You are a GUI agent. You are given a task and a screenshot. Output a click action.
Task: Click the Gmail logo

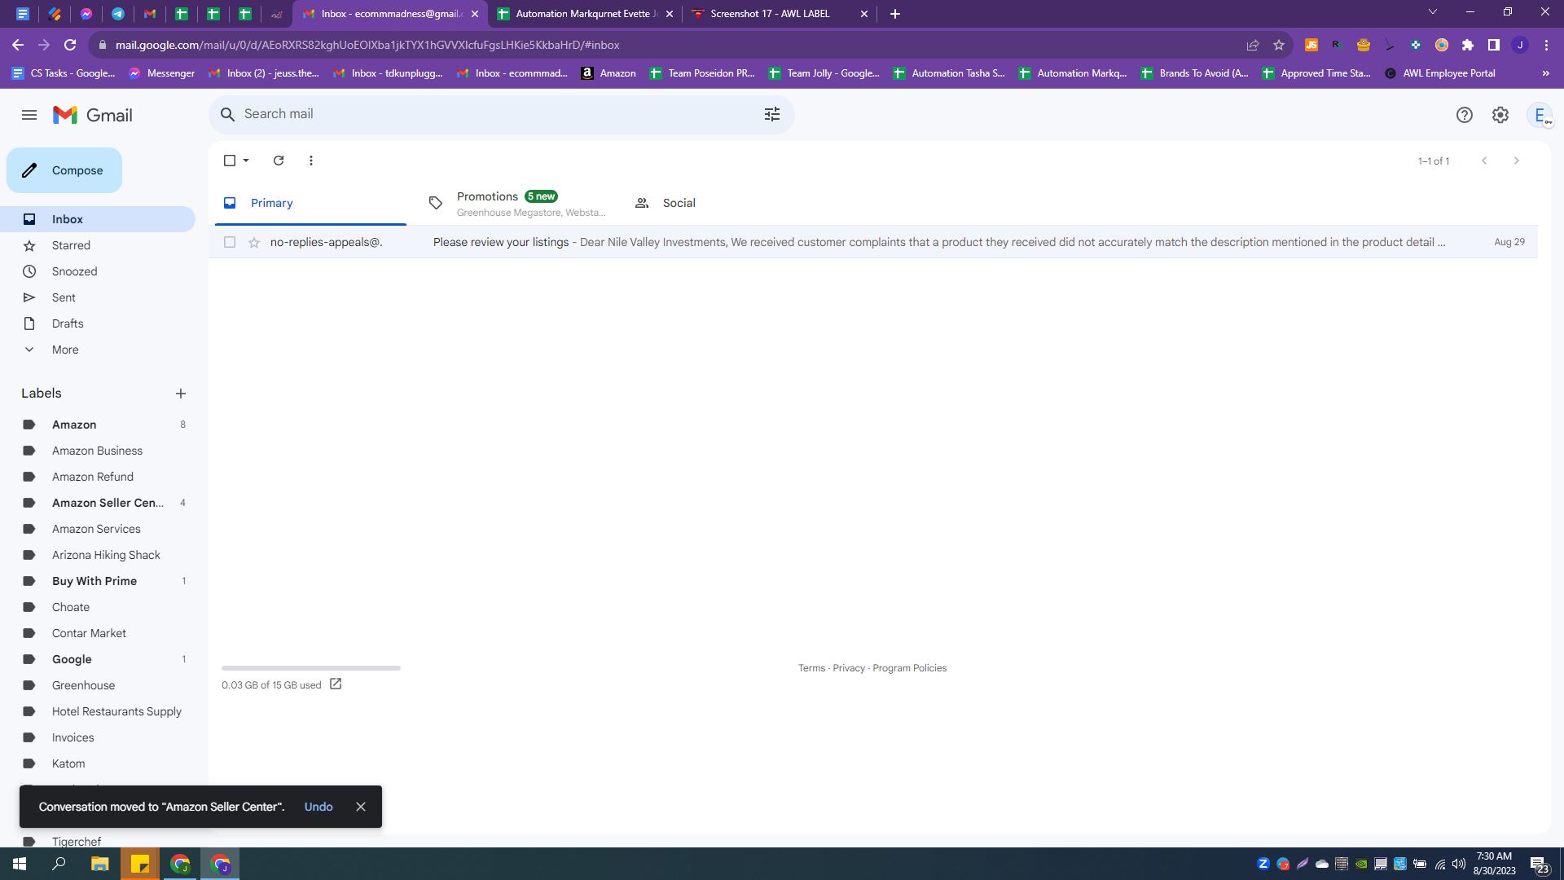coord(92,115)
